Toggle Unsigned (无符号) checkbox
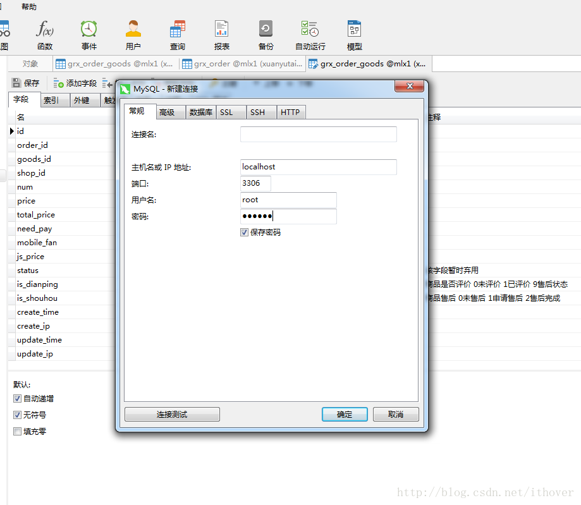Image resolution: width=581 pixels, height=505 pixels. [x=17, y=415]
